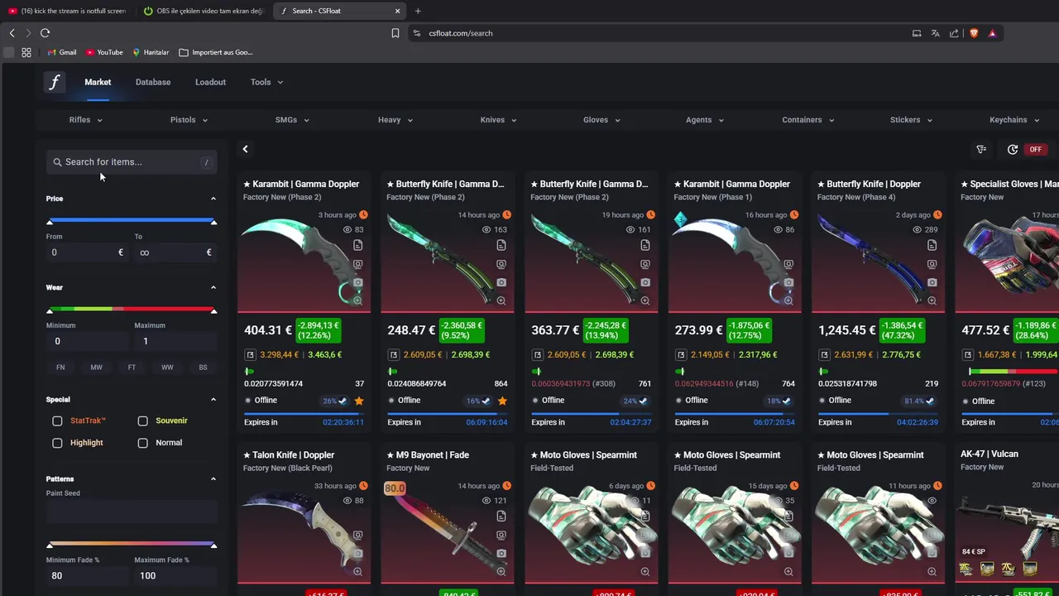The height and width of the screenshot is (596, 1059).
Task: Click the Search for items field
Action: click(132, 162)
